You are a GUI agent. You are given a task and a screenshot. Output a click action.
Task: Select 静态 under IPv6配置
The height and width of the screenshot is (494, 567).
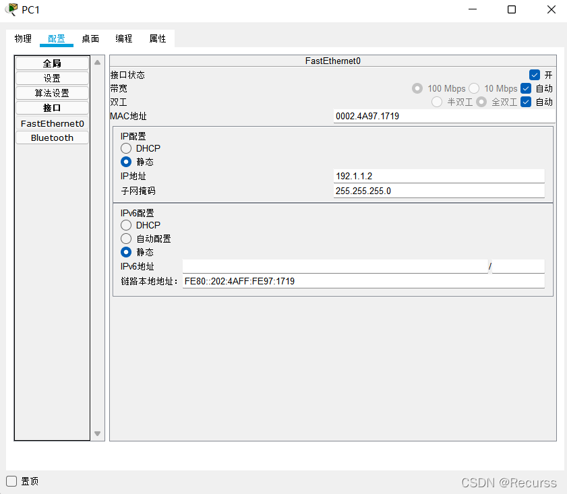coord(126,252)
